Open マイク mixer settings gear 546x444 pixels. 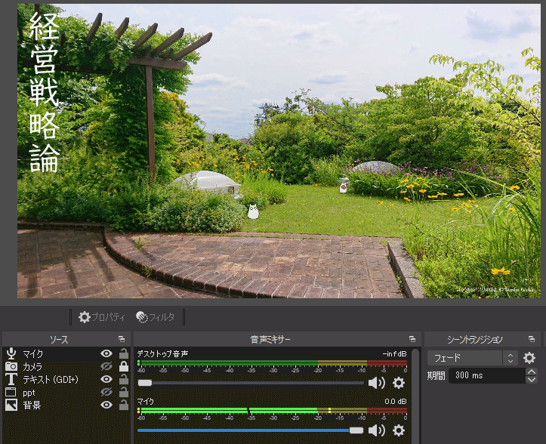[399, 430]
